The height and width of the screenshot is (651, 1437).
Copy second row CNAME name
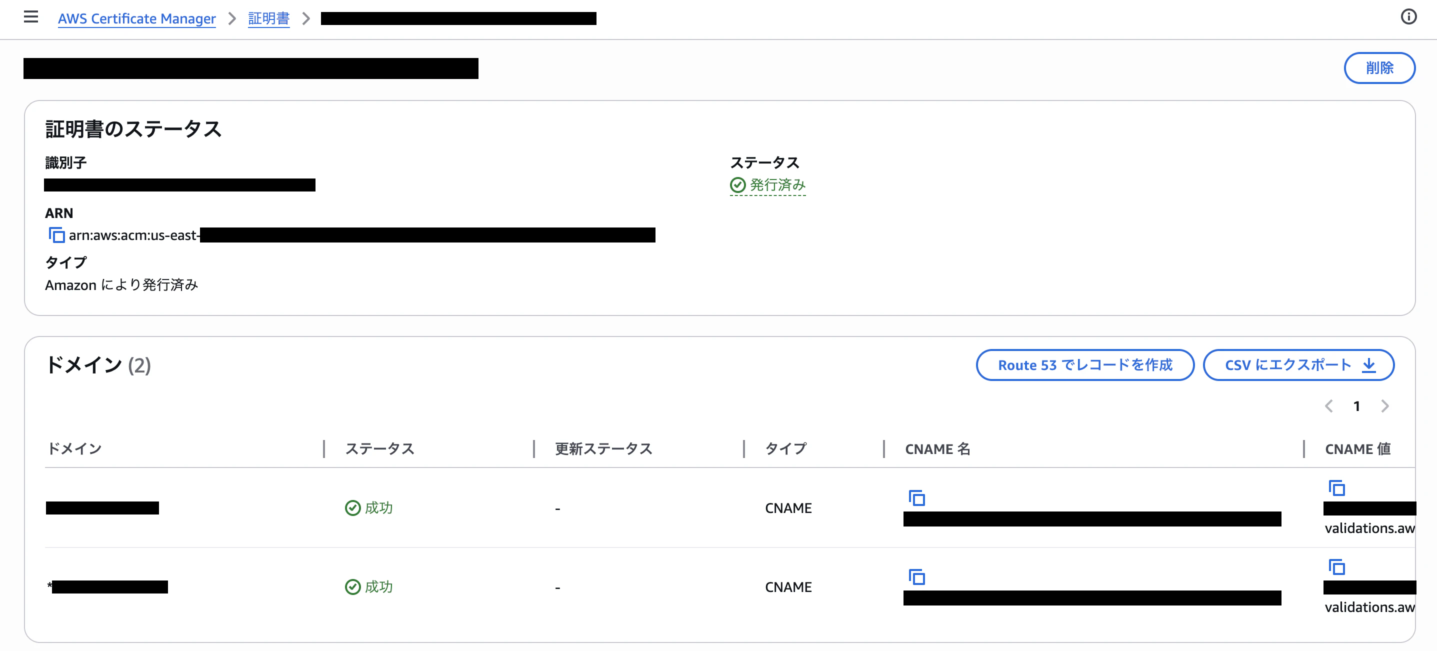[917, 577]
